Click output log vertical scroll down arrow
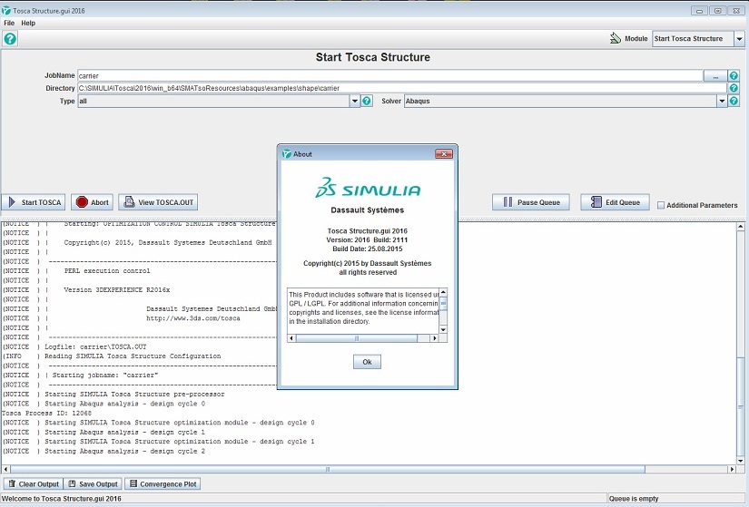 click(741, 461)
